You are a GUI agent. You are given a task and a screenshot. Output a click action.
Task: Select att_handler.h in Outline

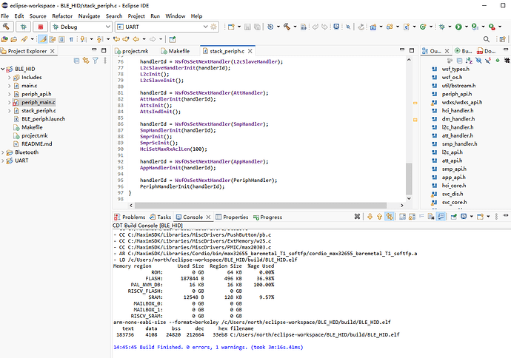(x=457, y=135)
